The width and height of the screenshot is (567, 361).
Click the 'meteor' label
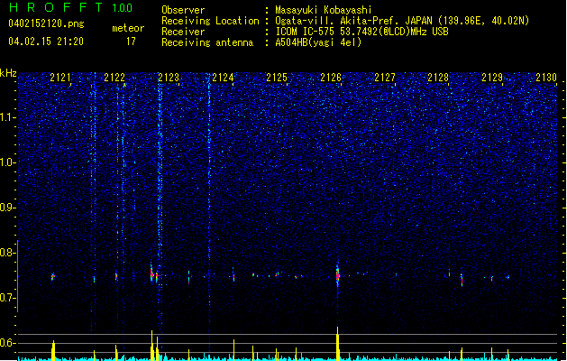click(128, 28)
